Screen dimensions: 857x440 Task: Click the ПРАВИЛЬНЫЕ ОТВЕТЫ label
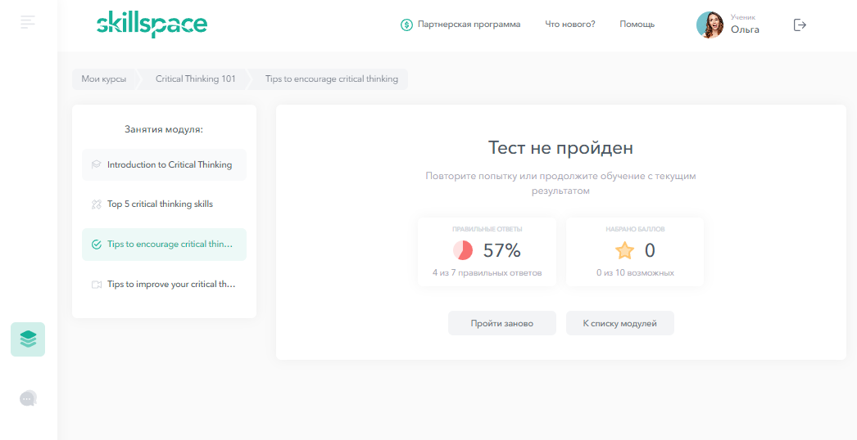tap(487, 229)
